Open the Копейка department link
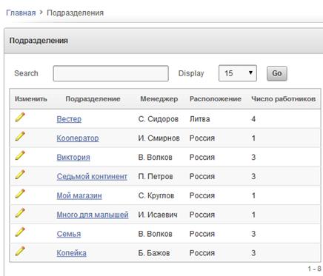323x276 pixels. (71, 253)
